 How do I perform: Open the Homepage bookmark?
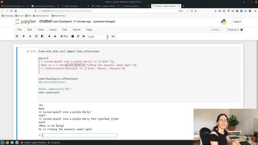(8, 16)
